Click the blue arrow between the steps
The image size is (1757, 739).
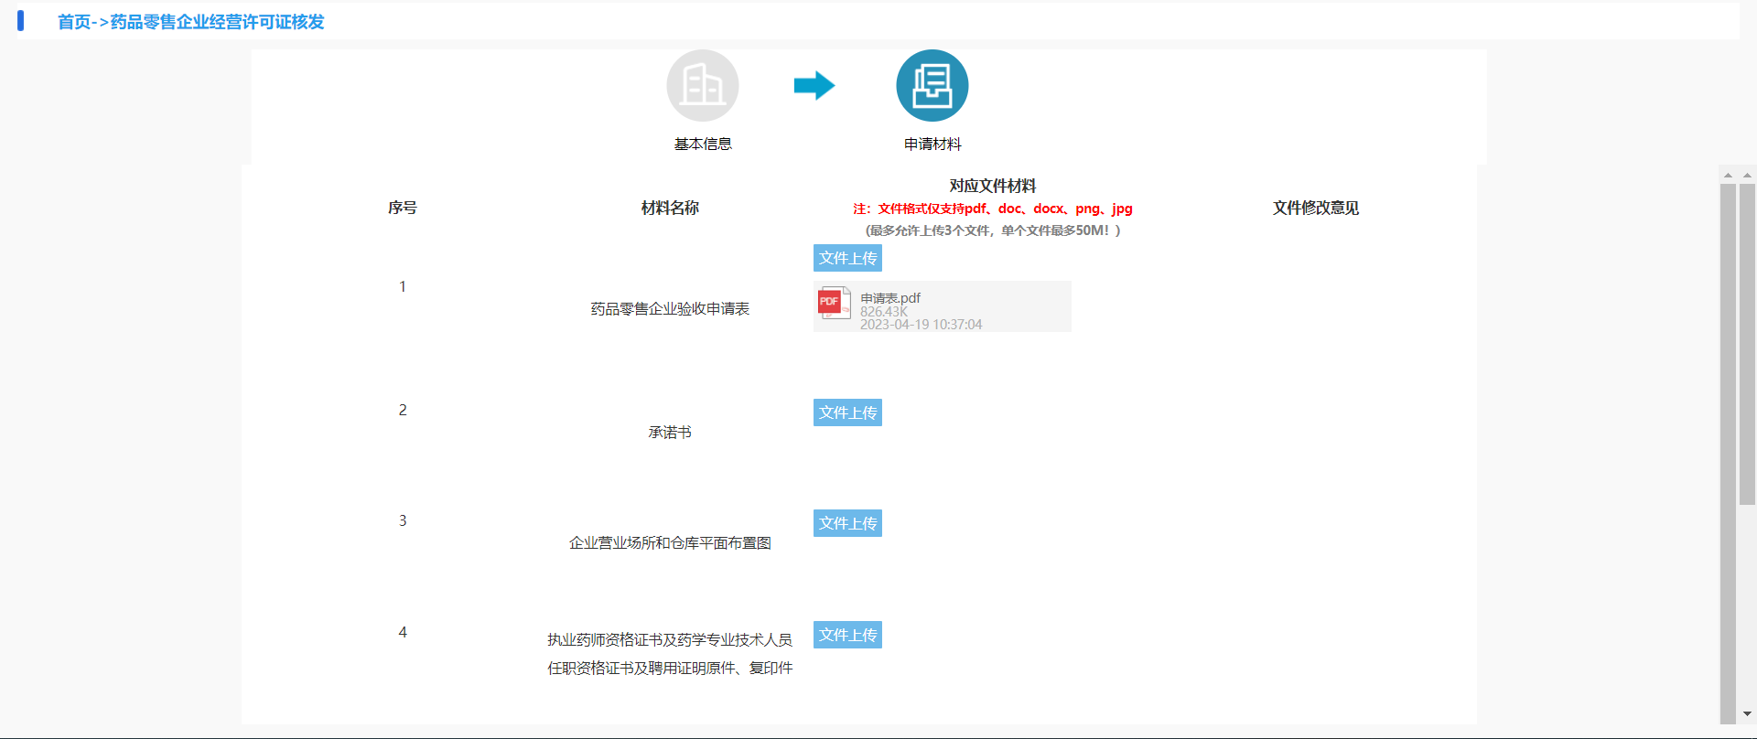tap(814, 86)
